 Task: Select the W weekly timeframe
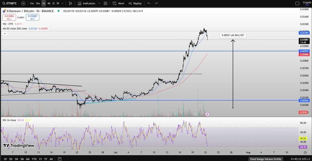tap(58, 3)
